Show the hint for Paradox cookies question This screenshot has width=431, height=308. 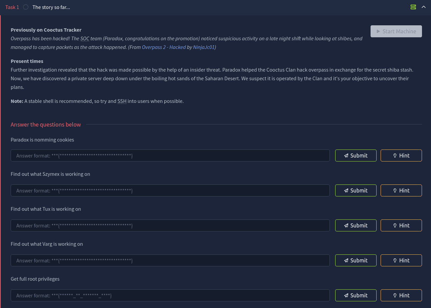coord(401,155)
